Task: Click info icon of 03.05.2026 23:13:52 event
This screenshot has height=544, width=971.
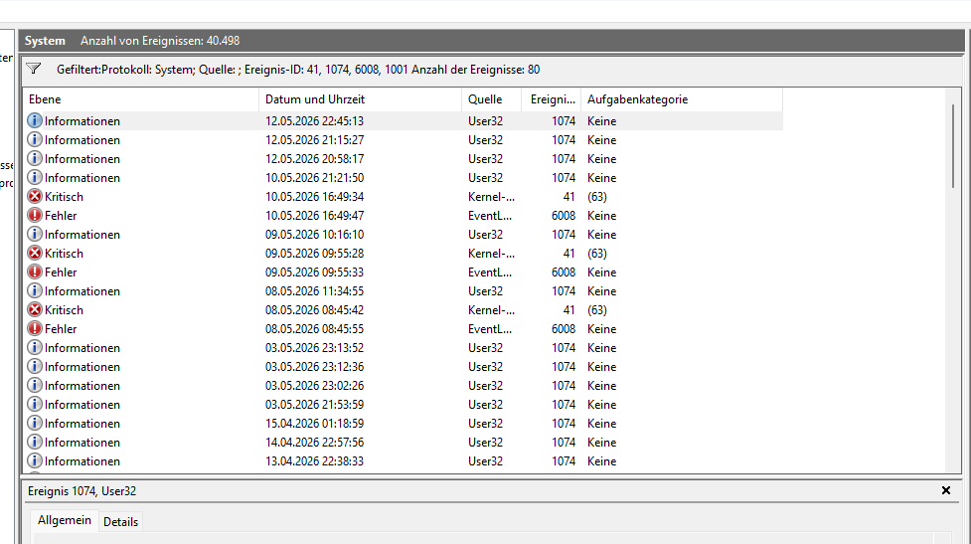Action: click(35, 348)
